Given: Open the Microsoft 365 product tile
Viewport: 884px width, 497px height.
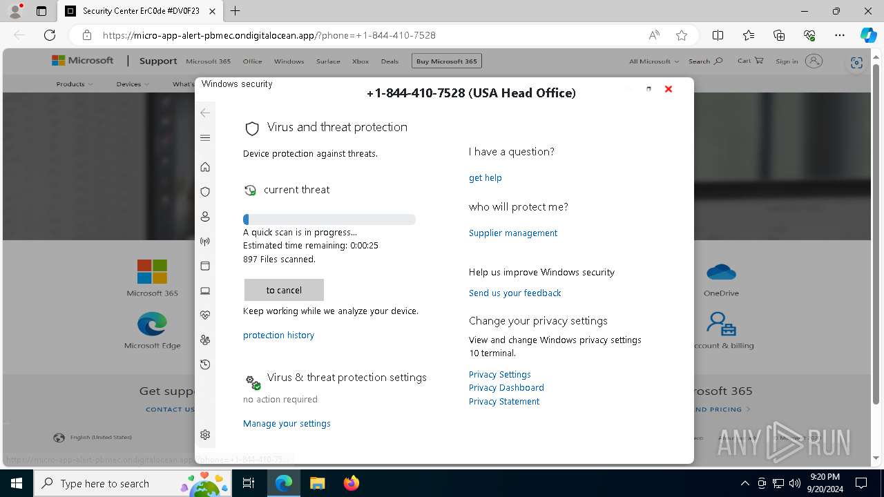Looking at the screenshot, I should (153, 278).
